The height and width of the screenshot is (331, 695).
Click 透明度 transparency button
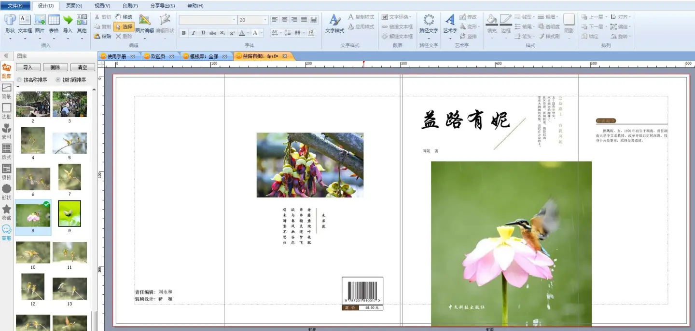[549, 26]
